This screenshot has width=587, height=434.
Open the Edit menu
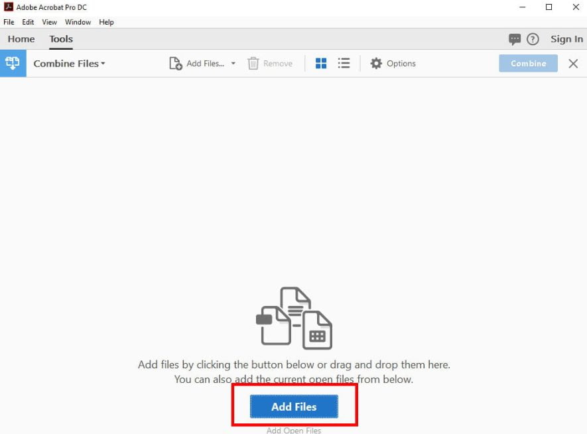pos(28,22)
